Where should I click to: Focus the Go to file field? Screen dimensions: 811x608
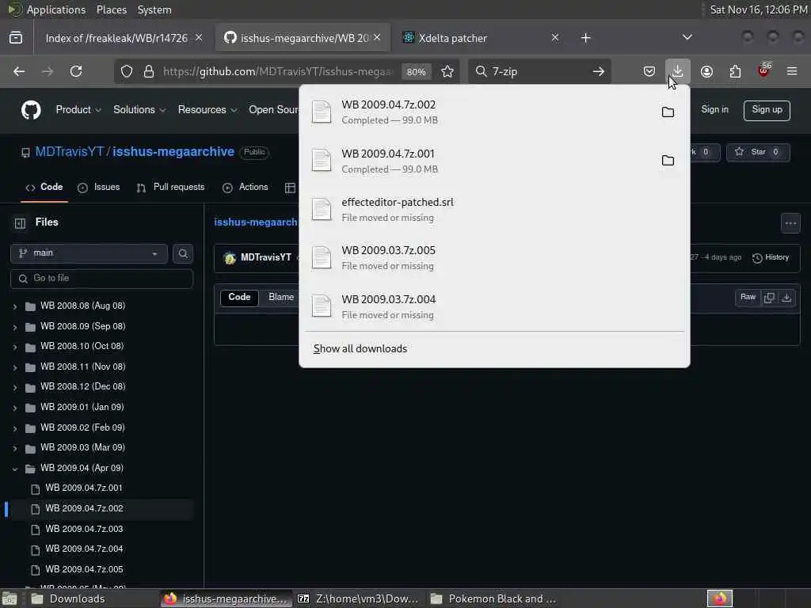pyautogui.click(x=102, y=279)
